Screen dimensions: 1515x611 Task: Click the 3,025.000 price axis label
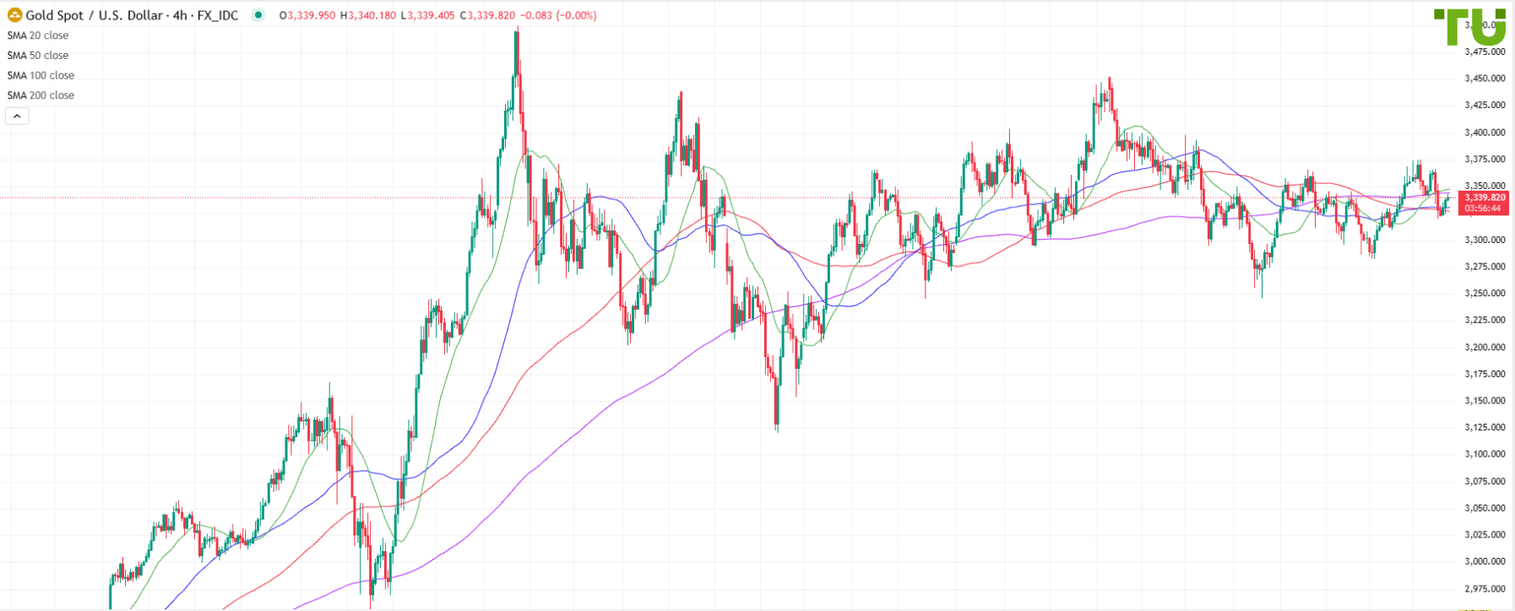pyautogui.click(x=1485, y=534)
